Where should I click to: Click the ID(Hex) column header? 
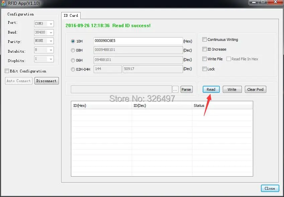[101, 106]
